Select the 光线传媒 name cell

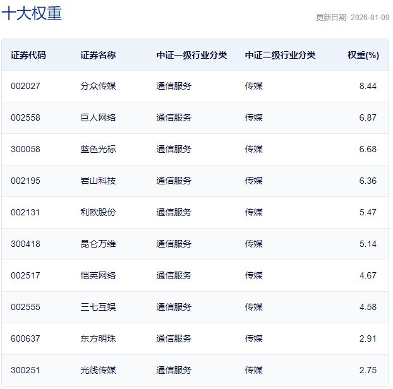pyautogui.click(x=98, y=370)
